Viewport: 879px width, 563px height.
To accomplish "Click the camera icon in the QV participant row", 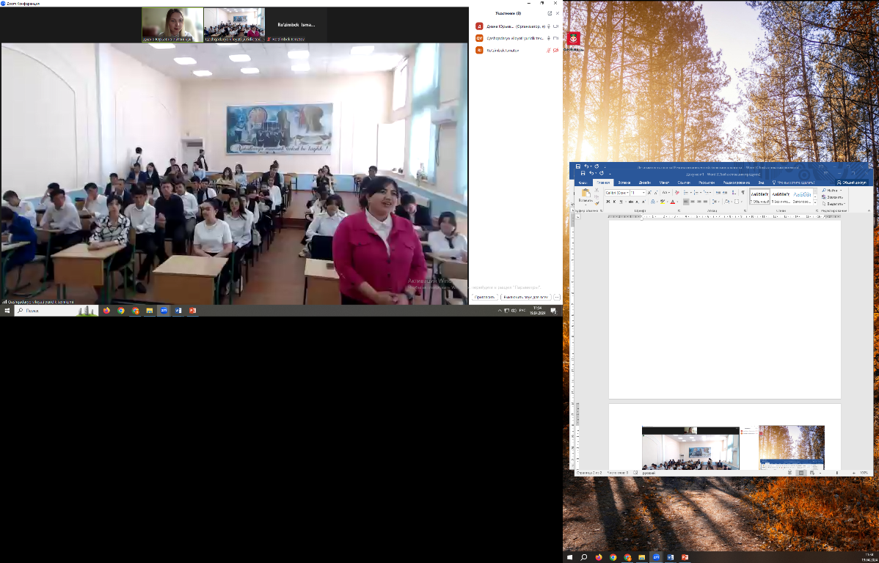I will click(556, 38).
